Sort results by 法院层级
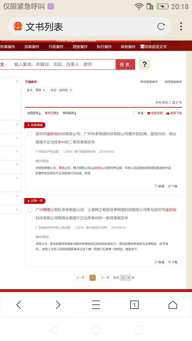 coord(34,113)
